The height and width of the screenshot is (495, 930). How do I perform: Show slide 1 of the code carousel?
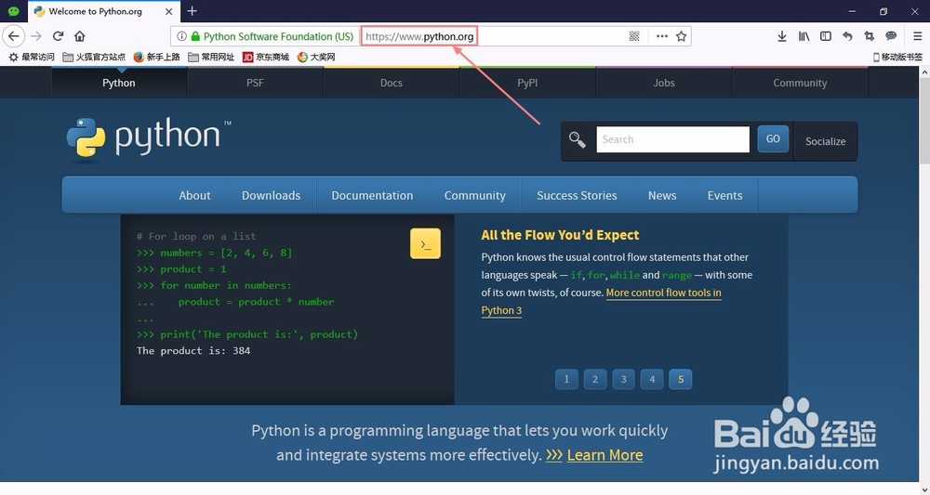coord(566,380)
